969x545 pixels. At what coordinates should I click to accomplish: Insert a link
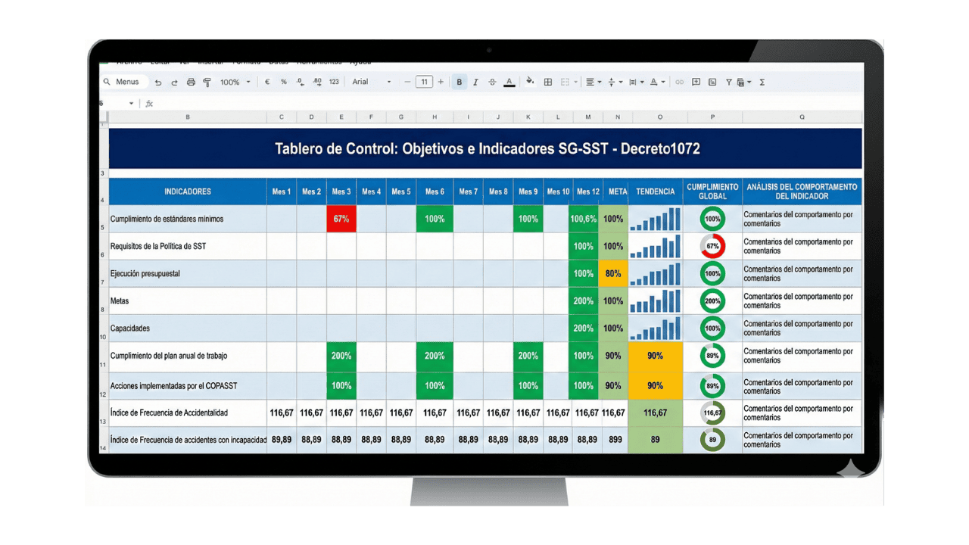[x=680, y=82]
